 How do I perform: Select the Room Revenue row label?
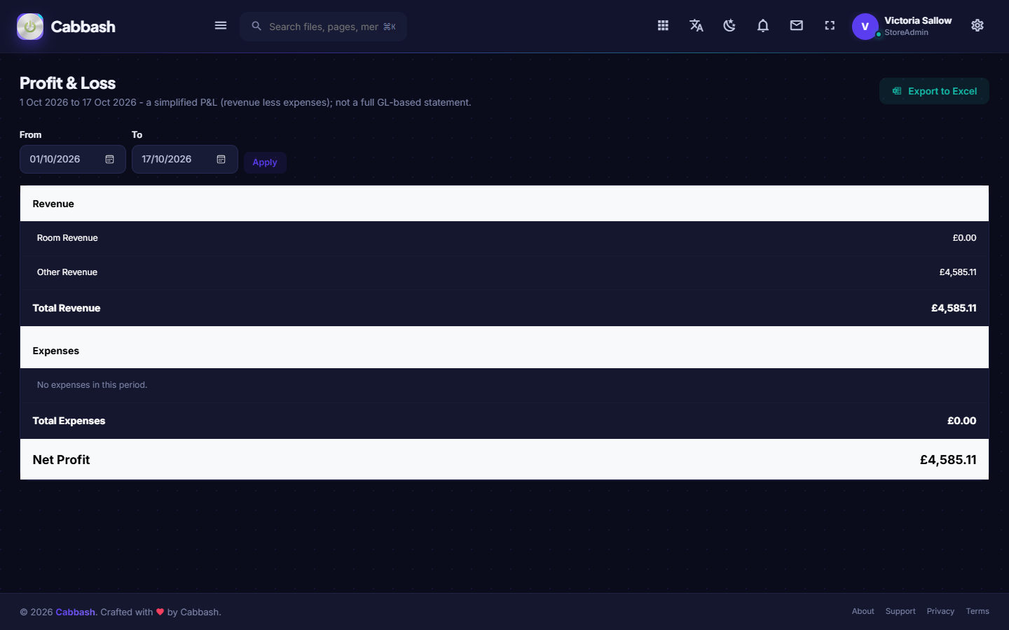pyautogui.click(x=67, y=238)
